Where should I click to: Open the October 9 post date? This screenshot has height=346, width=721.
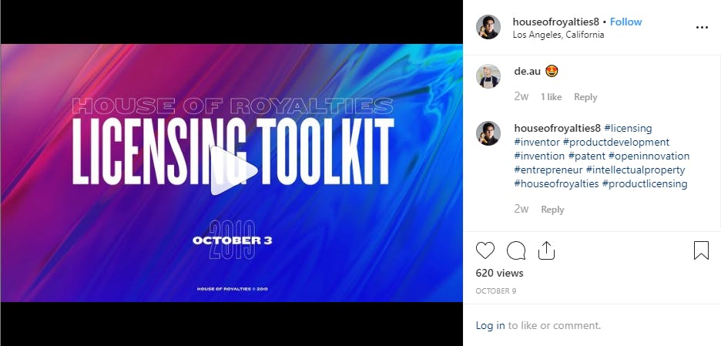pyautogui.click(x=496, y=291)
